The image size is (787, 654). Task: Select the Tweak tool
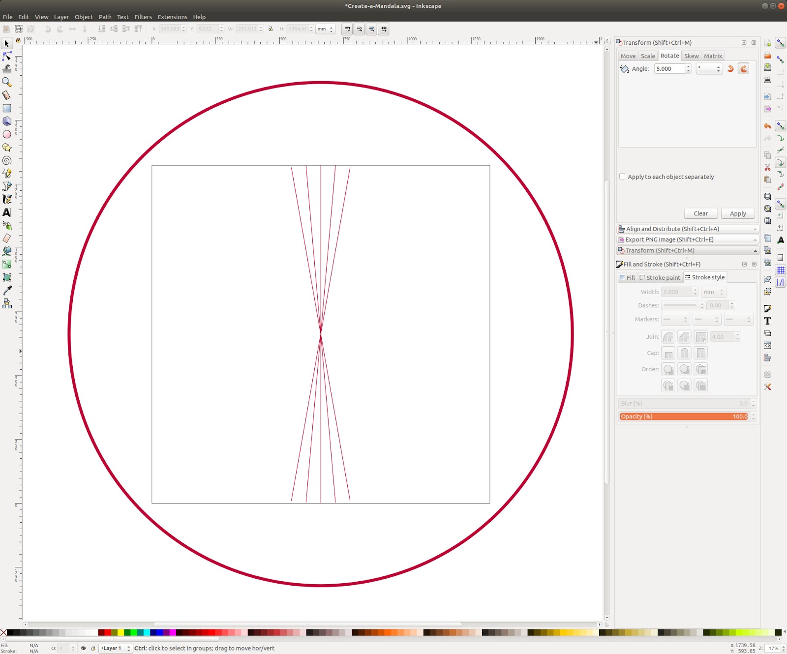pos(7,69)
